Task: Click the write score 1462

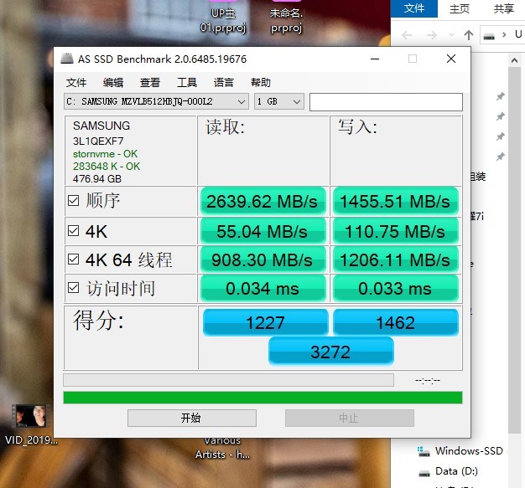Action: tap(395, 322)
